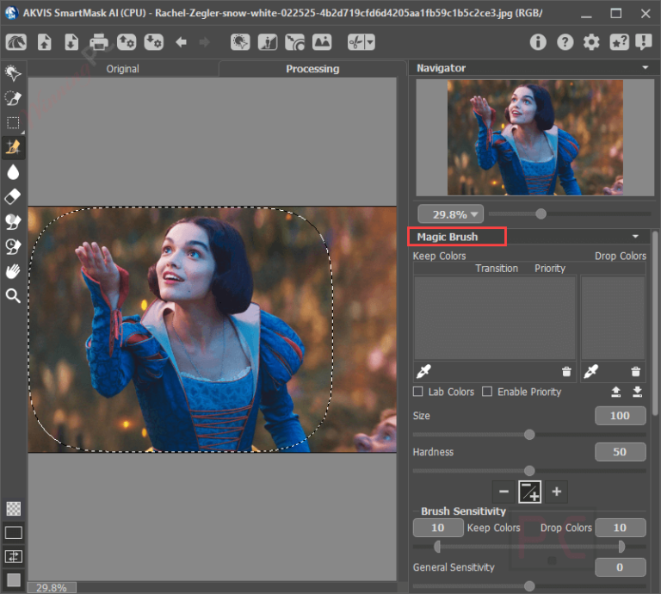Load preset with up-arrow gear icon
The height and width of the screenshot is (594, 661).
pyautogui.click(x=127, y=42)
